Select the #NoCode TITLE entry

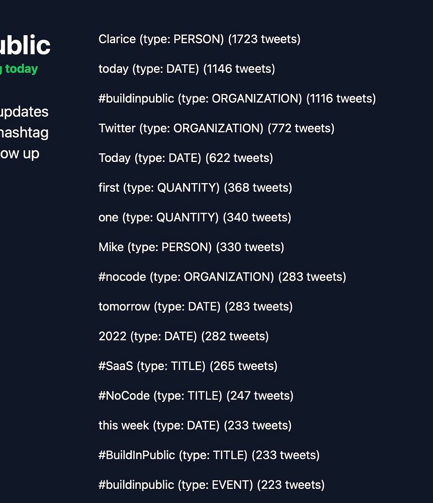click(196, 395)
